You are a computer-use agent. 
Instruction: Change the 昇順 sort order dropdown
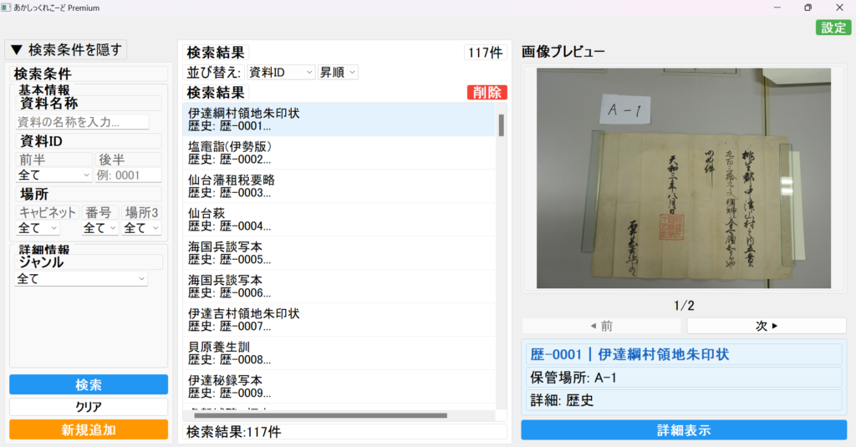[x=338, y=73]
